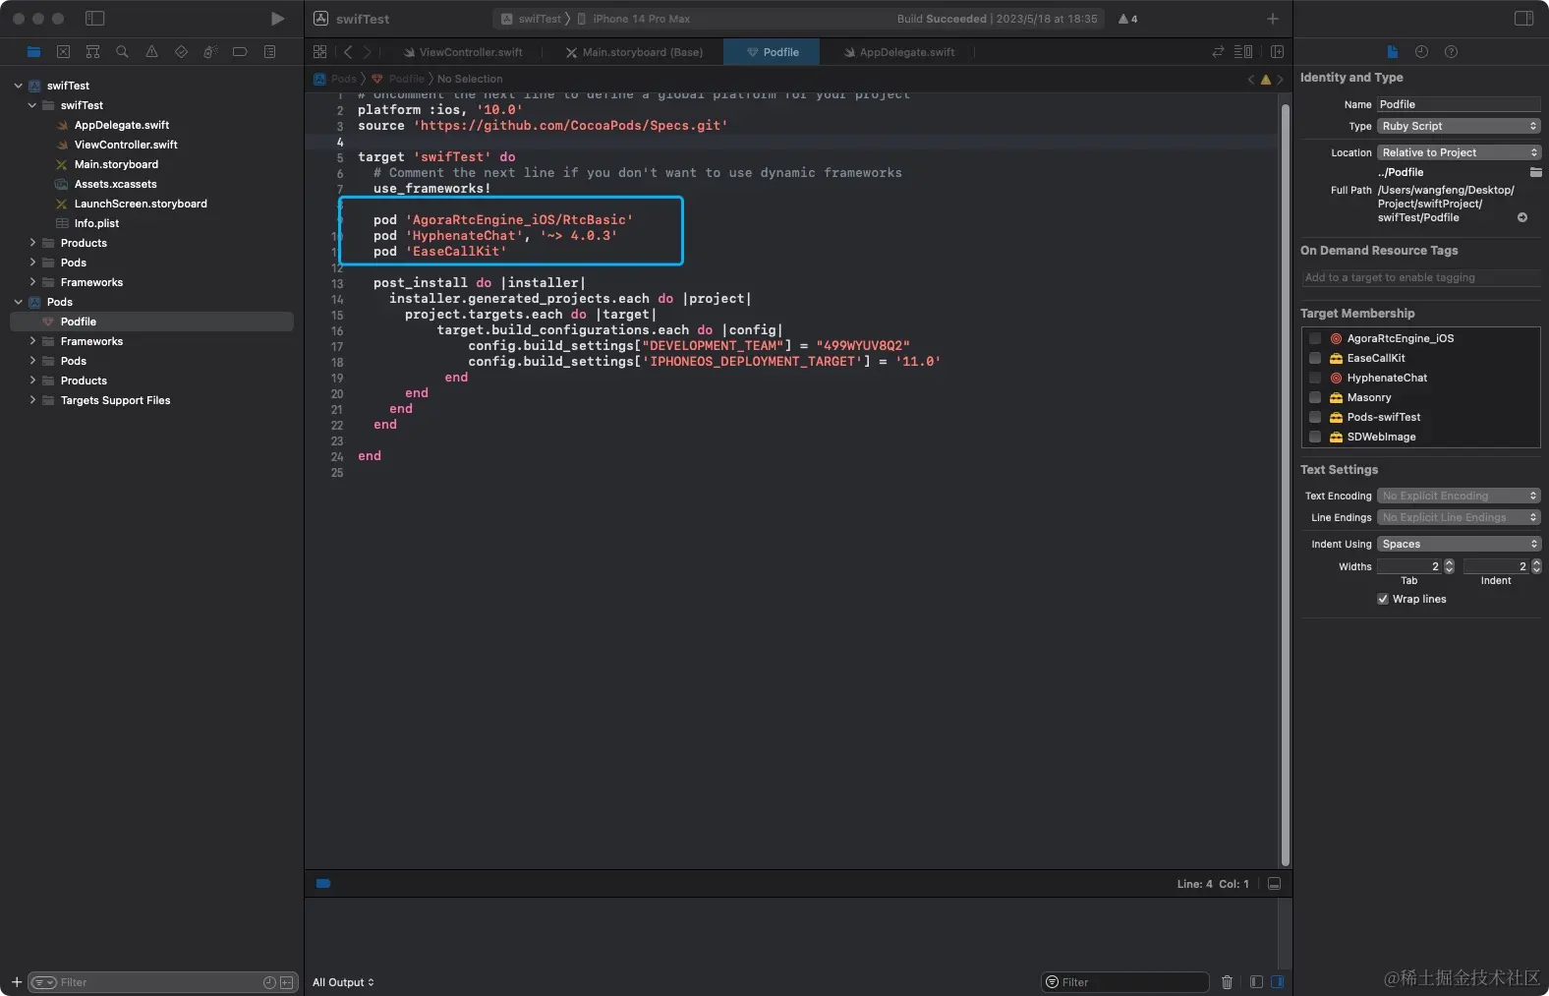Viewport: 1549px width, 996px height.
Task: Click the warning count indicator in the toolbar
Action: (1128, 19)
